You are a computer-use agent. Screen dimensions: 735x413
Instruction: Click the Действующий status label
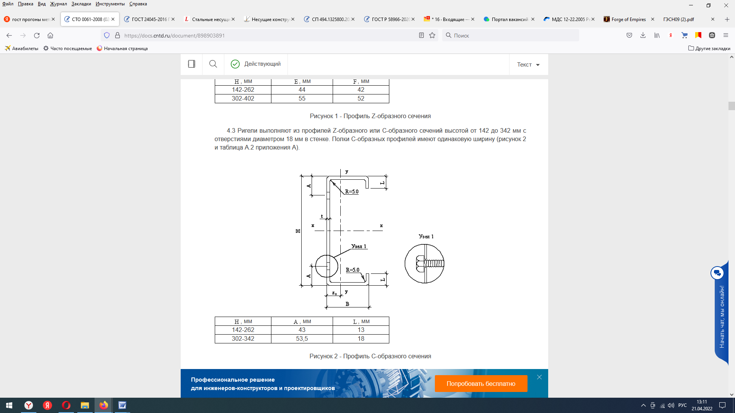[x=256, y=64]
